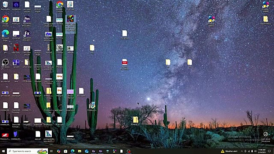
Task: Open Task View from the taskbar
Action: pyautogui.click(x=51, y=151)
